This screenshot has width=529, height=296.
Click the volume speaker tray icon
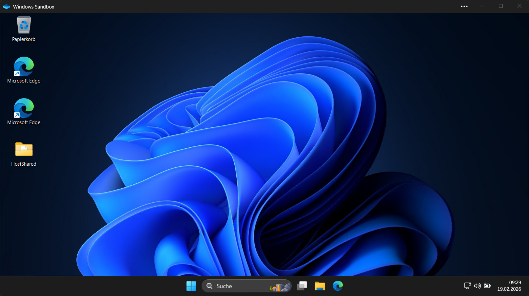pyautogui.click(x=477, y=286)
